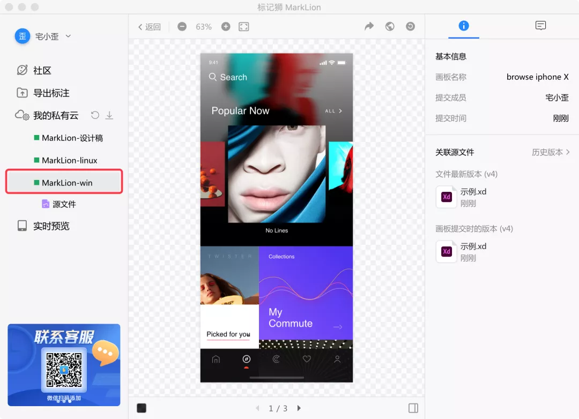Zoom out with the minus button
Screen dimensions: 579x419
(182, 27)
